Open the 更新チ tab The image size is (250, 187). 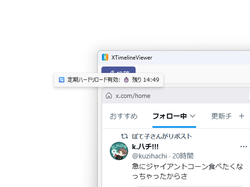pyautogui.click(x=221, y=116)
